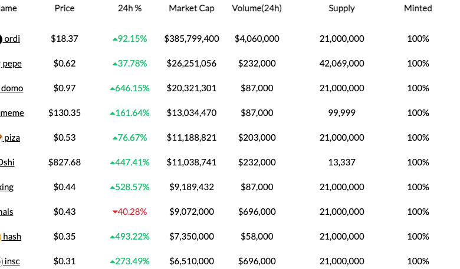460x269 pixels.
Task: Sort by the 24h % column header
Action: tap(129, 8)
